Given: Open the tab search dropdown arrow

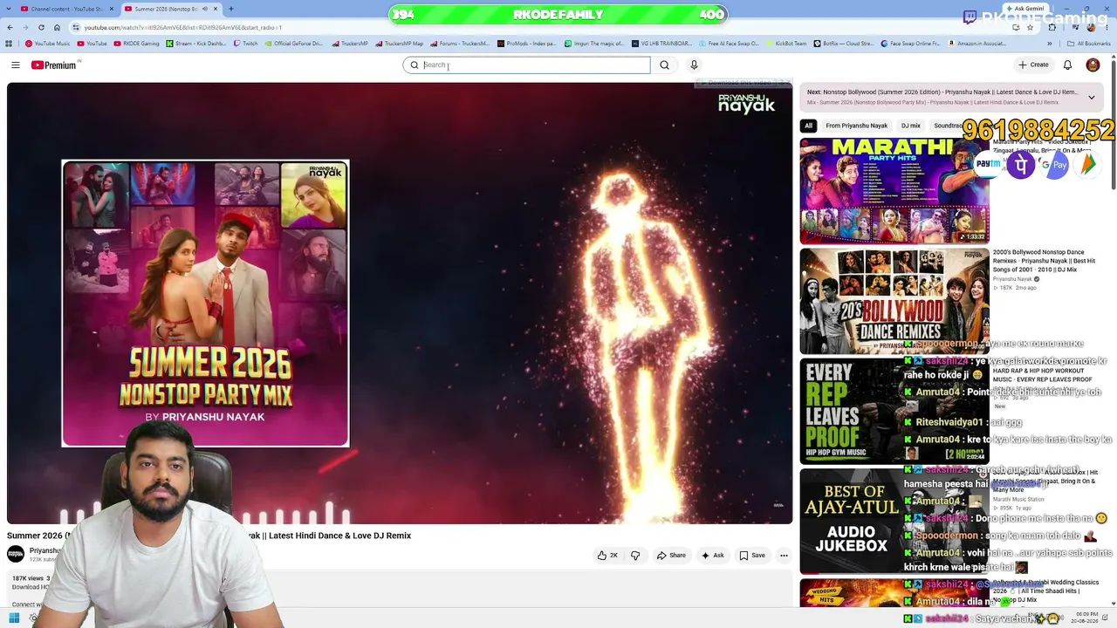Looking at the screenshot, I should click(10, 9).
